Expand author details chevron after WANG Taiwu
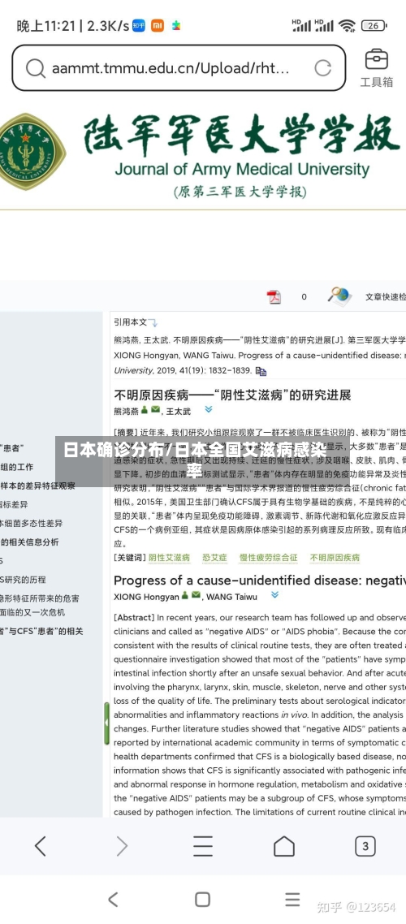The image size is (406, 924). click(x=274, y=595)
